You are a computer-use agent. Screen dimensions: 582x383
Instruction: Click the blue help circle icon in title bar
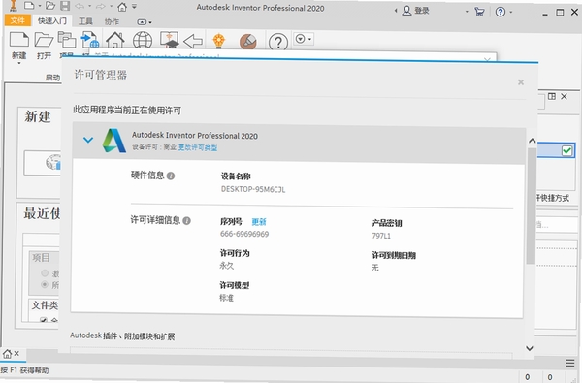(500, 12)
